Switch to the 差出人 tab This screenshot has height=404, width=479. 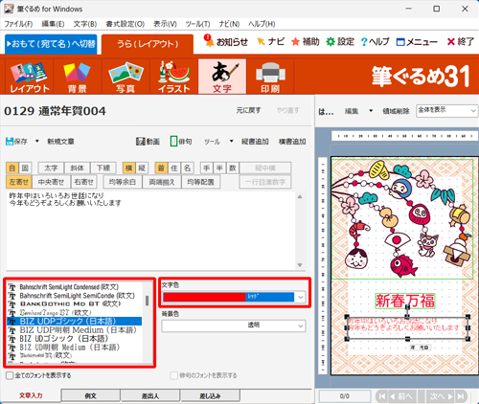pyautogui.click(x=150, y=395)
